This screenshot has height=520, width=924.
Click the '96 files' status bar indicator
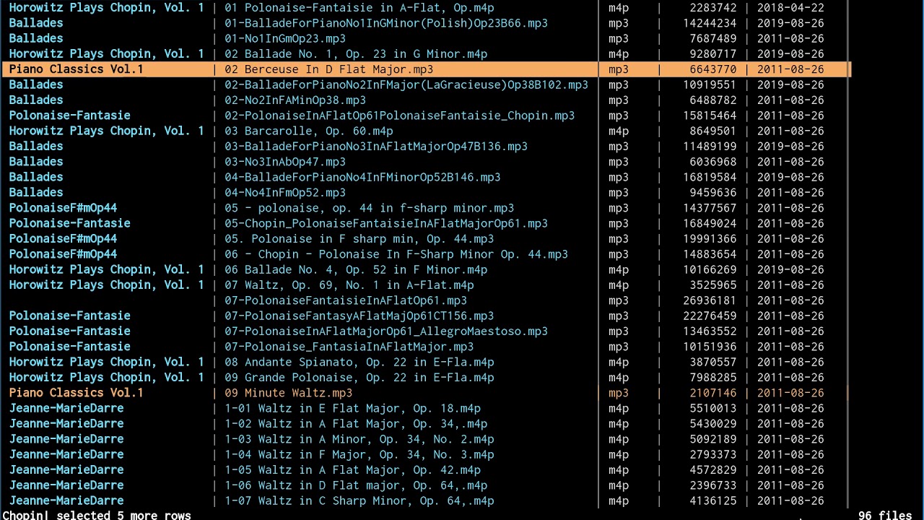click(x=885, y=515)
